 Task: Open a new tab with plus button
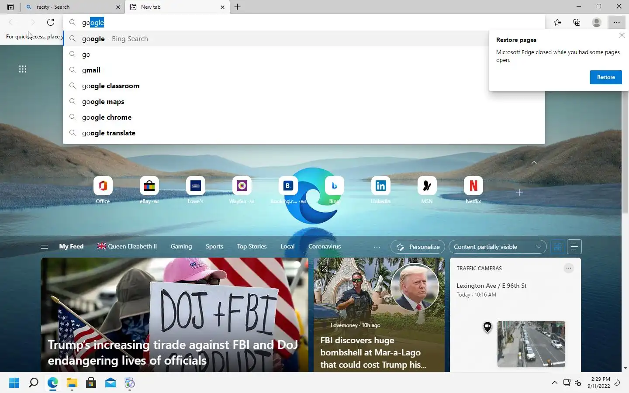(237, 7)
